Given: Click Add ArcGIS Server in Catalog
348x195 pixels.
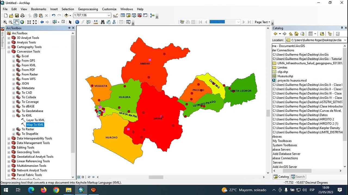Looking at the screenshot, I should (285, 167).
